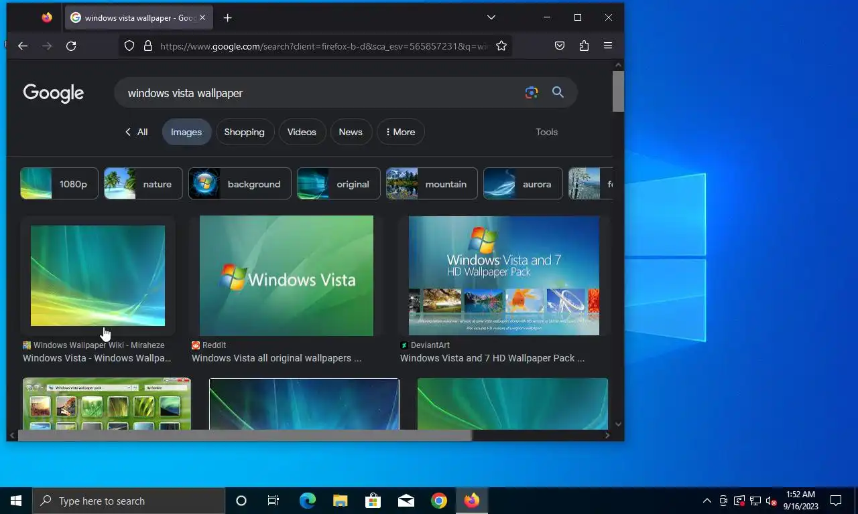Click the horizontal scrollbar thumb

pyautogui.click(x=245, y=436)
